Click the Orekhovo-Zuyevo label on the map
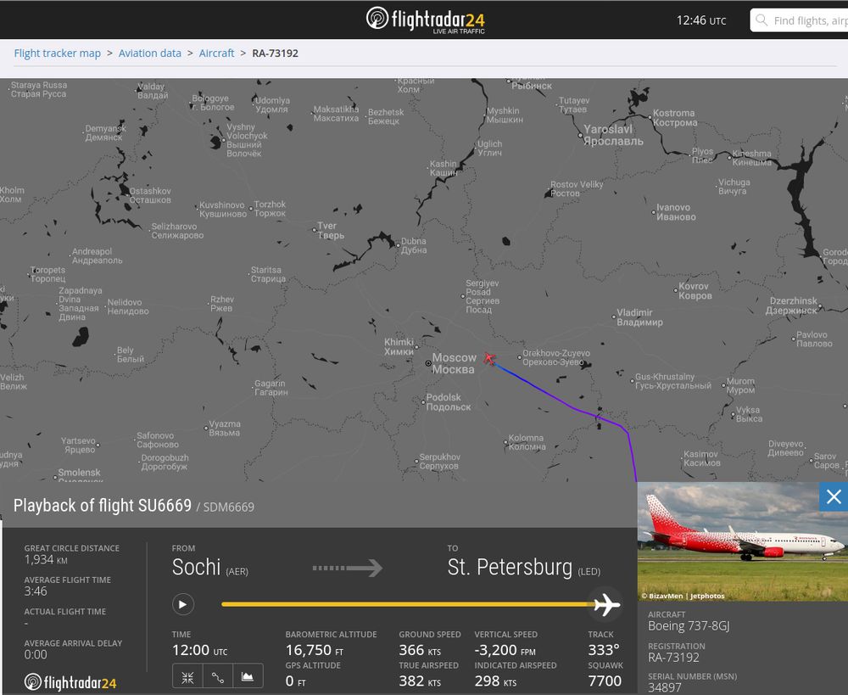The height and width of the screenshot is (695, 848). 556,357
